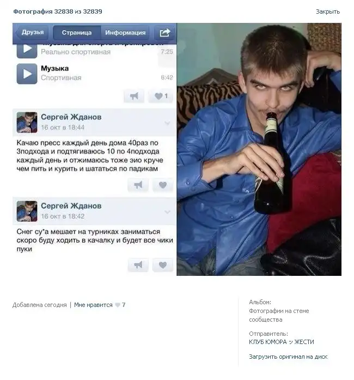Repost the 18:42 post via megaphone icon

[x=138, y=265]
